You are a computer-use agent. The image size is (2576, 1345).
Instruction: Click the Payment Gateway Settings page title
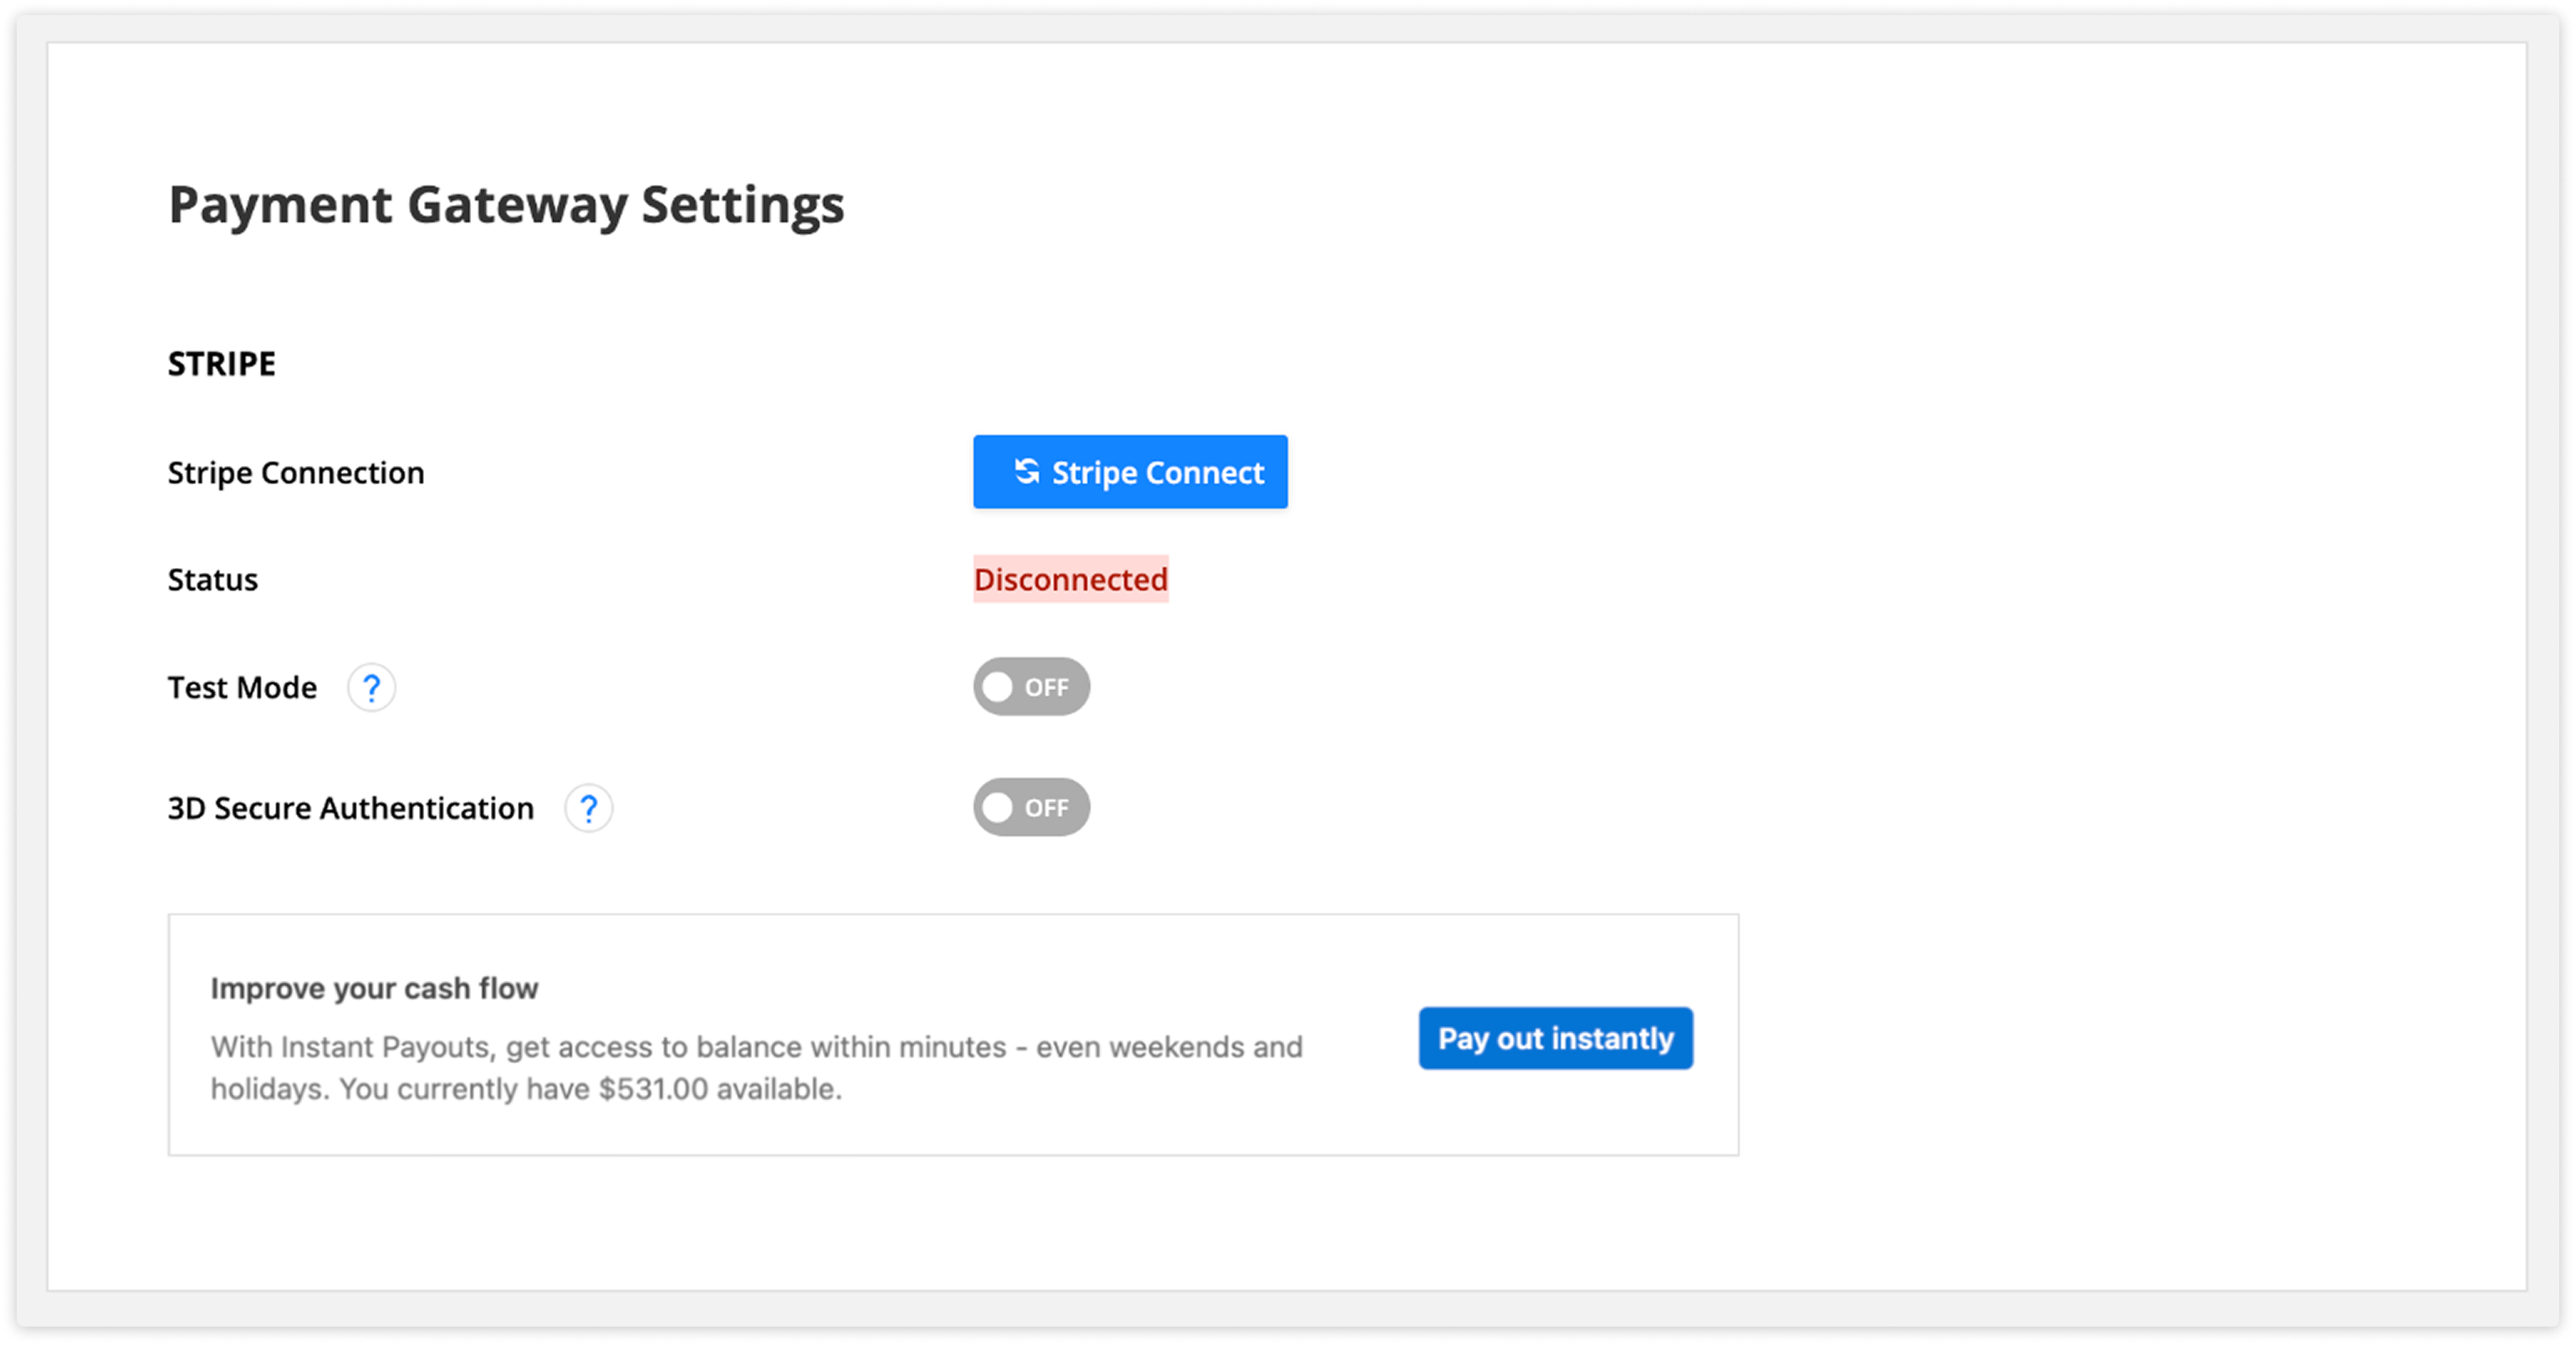click(506, 205)
